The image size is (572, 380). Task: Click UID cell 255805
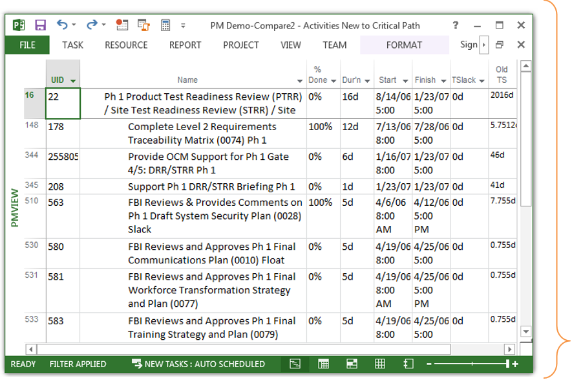(63, 163)
